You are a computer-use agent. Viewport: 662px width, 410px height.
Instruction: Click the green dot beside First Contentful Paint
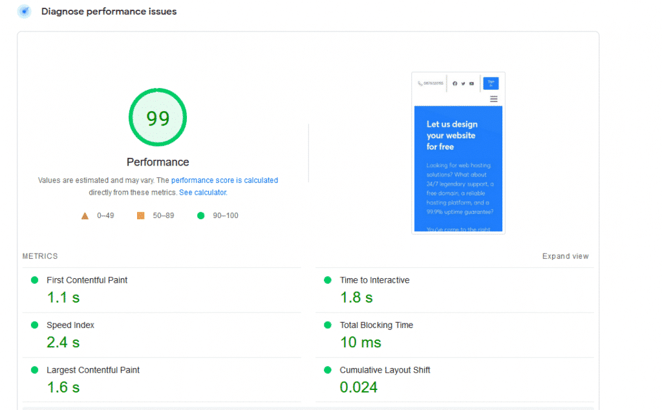[x=34, y=280]
